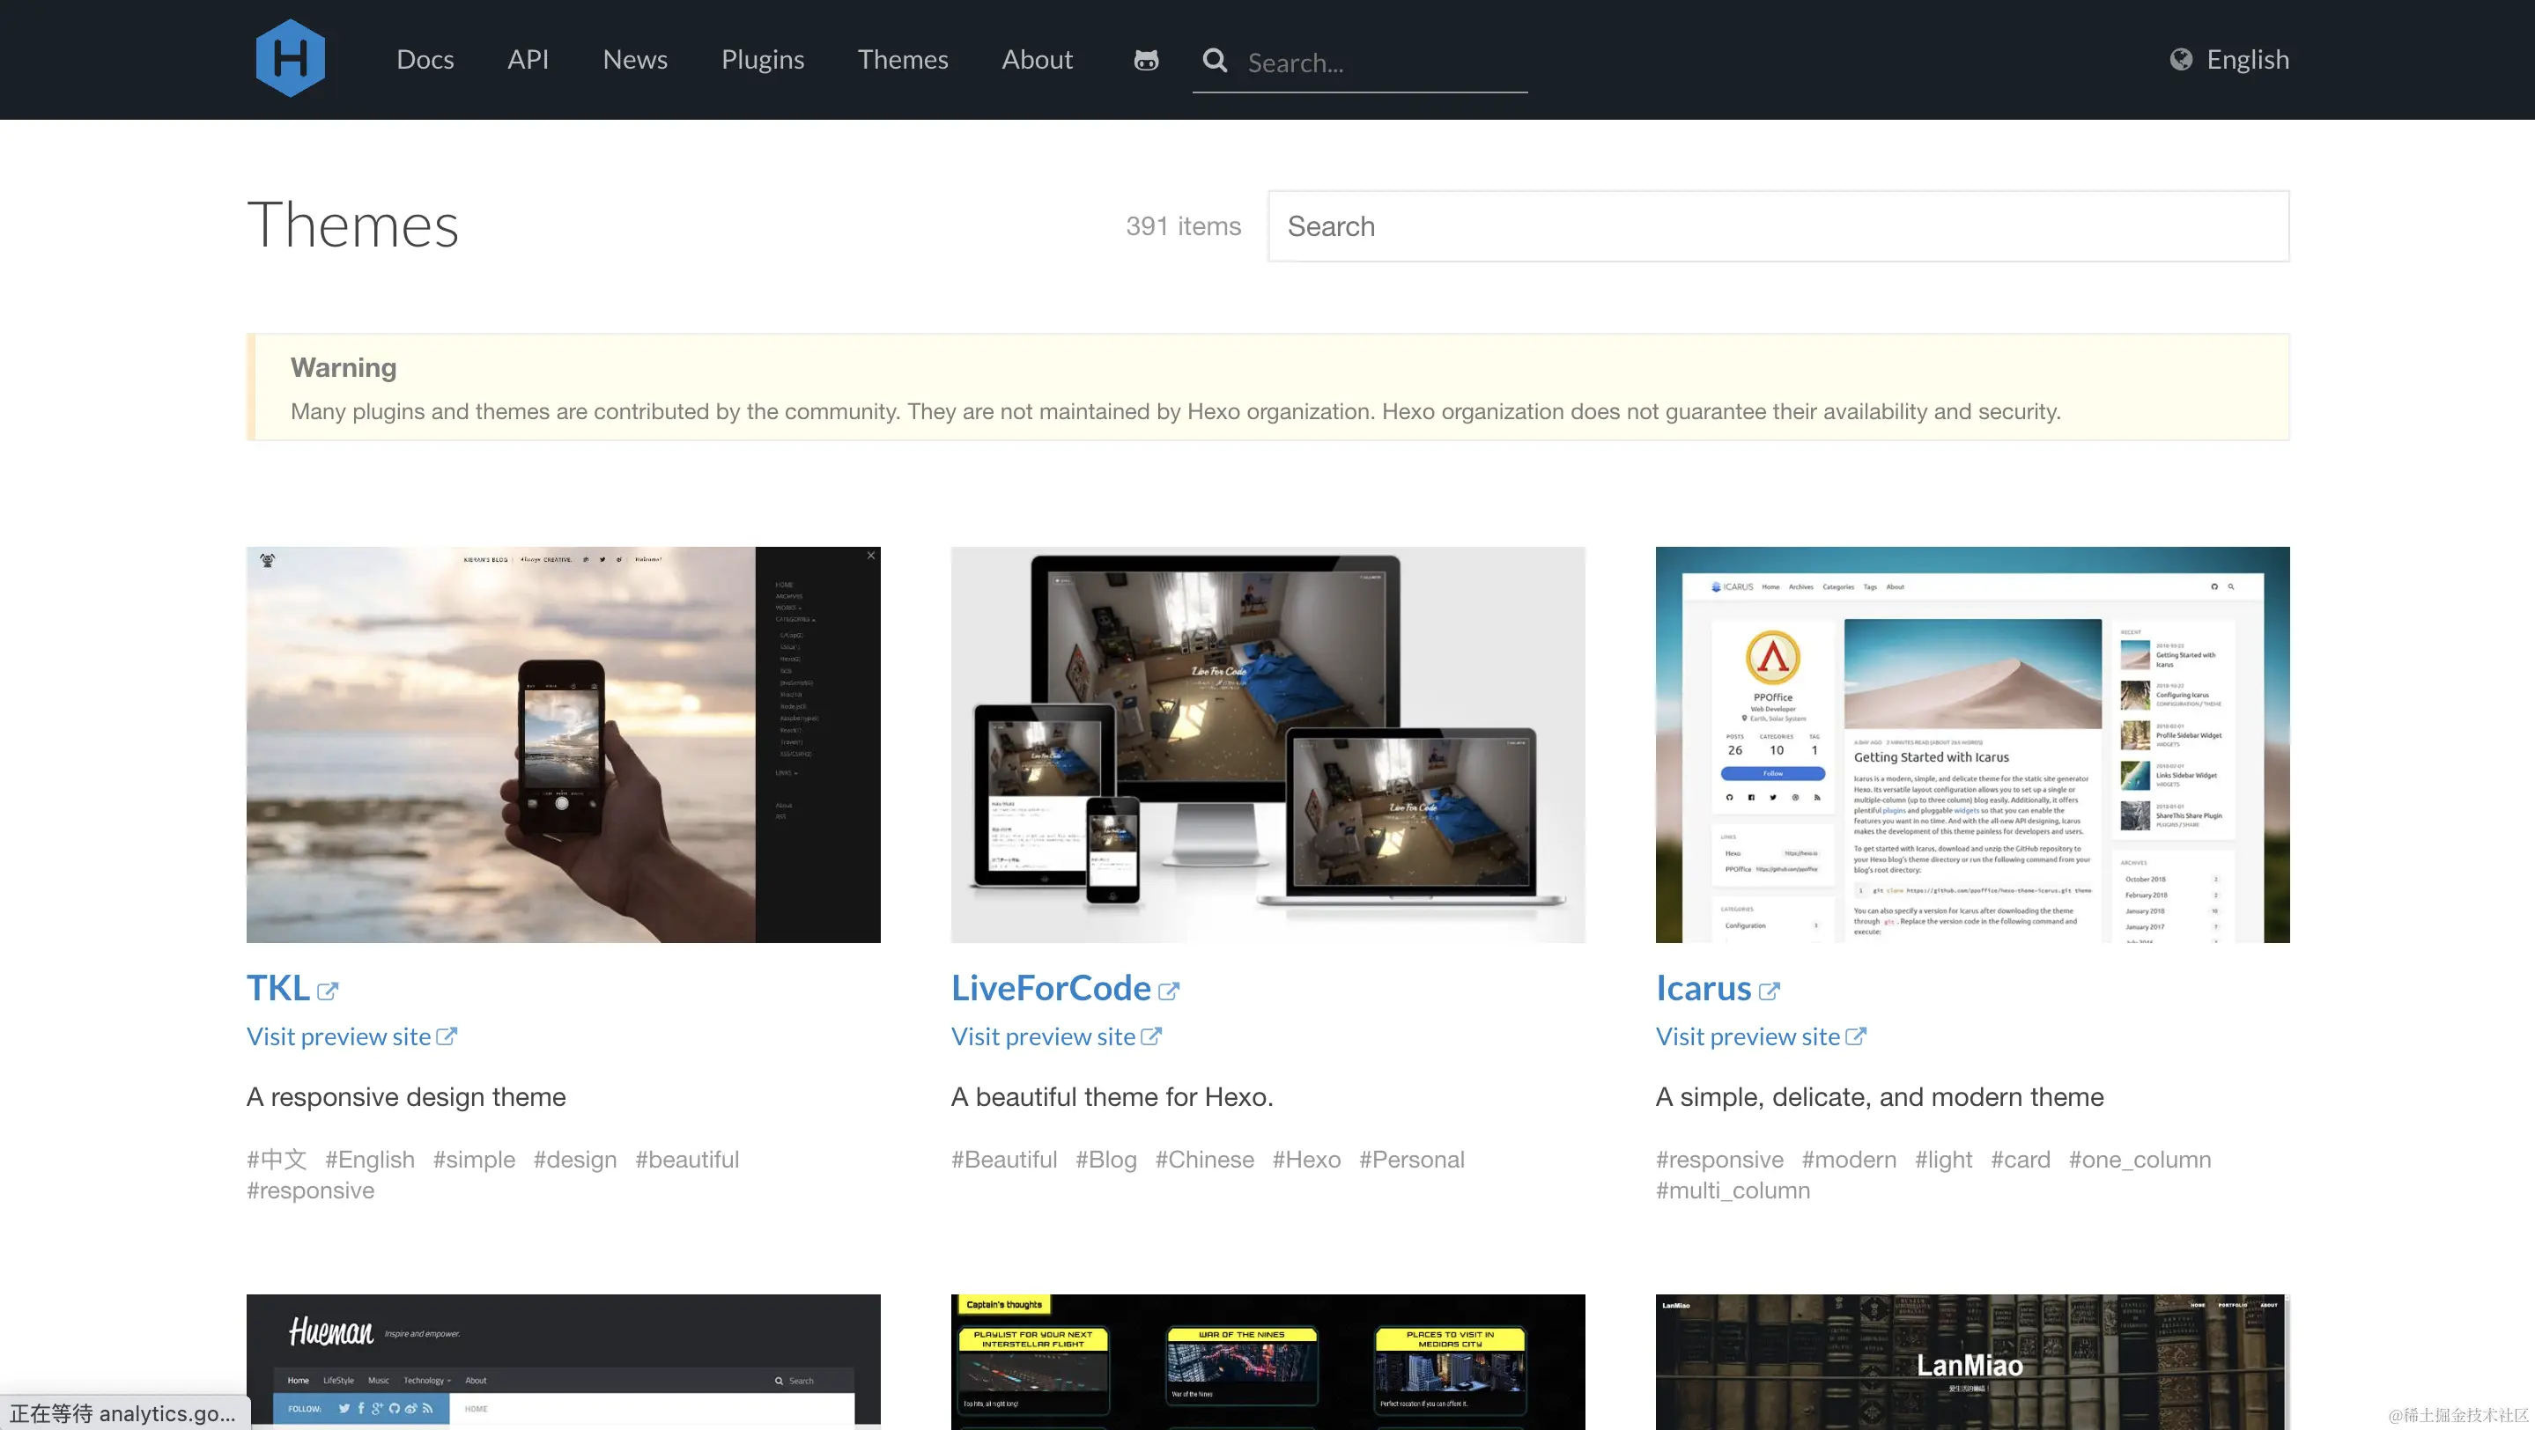Click external icon after TKL preview link
Viewport: 2535px width, 1430px height.
pyautogui.click(x=447, y=1036)
